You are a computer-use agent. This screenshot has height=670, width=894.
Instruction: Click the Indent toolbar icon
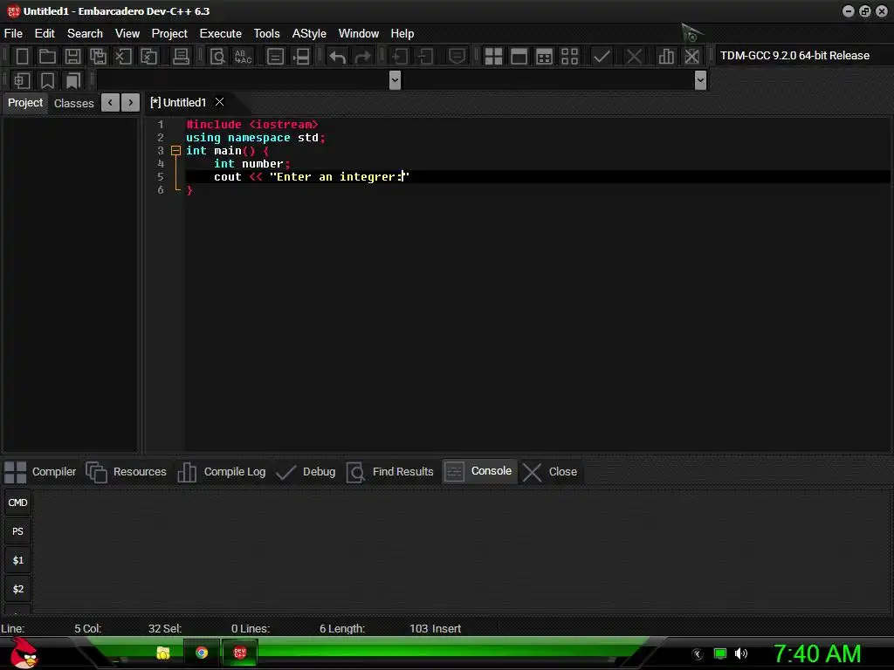point(399,57)
